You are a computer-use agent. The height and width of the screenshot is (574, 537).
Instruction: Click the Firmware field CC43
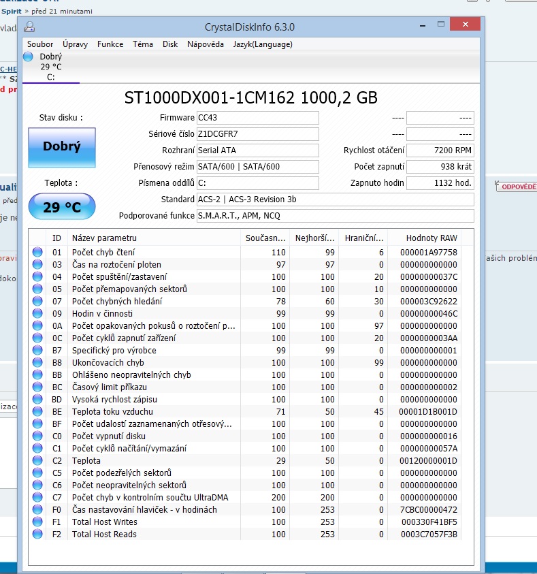click(x=257, y=118)
